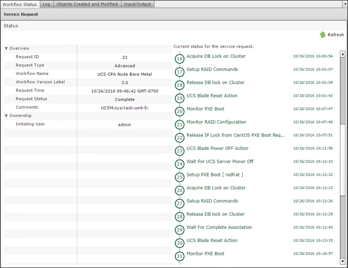
Task: Click step 19 circle icon
Action: tap(180, 98)
